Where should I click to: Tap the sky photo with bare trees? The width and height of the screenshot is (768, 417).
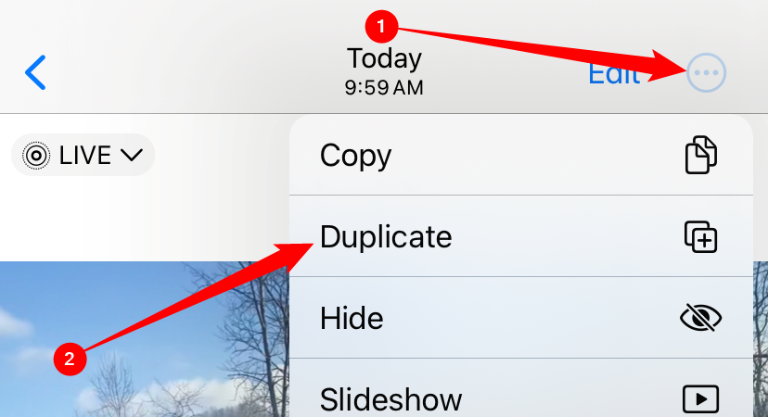click(145, 339)
